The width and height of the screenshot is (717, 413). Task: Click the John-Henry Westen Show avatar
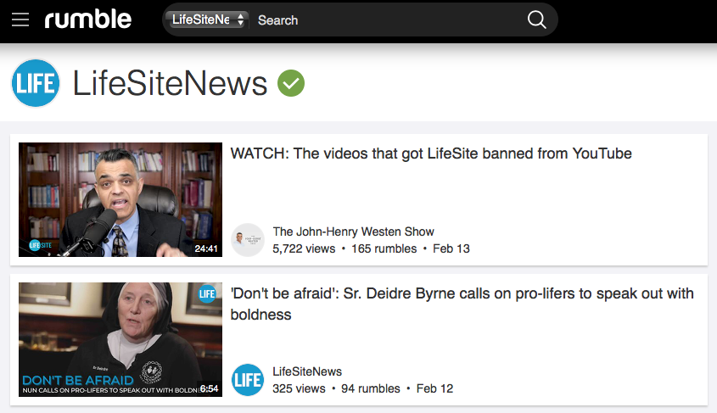(248, 240)
